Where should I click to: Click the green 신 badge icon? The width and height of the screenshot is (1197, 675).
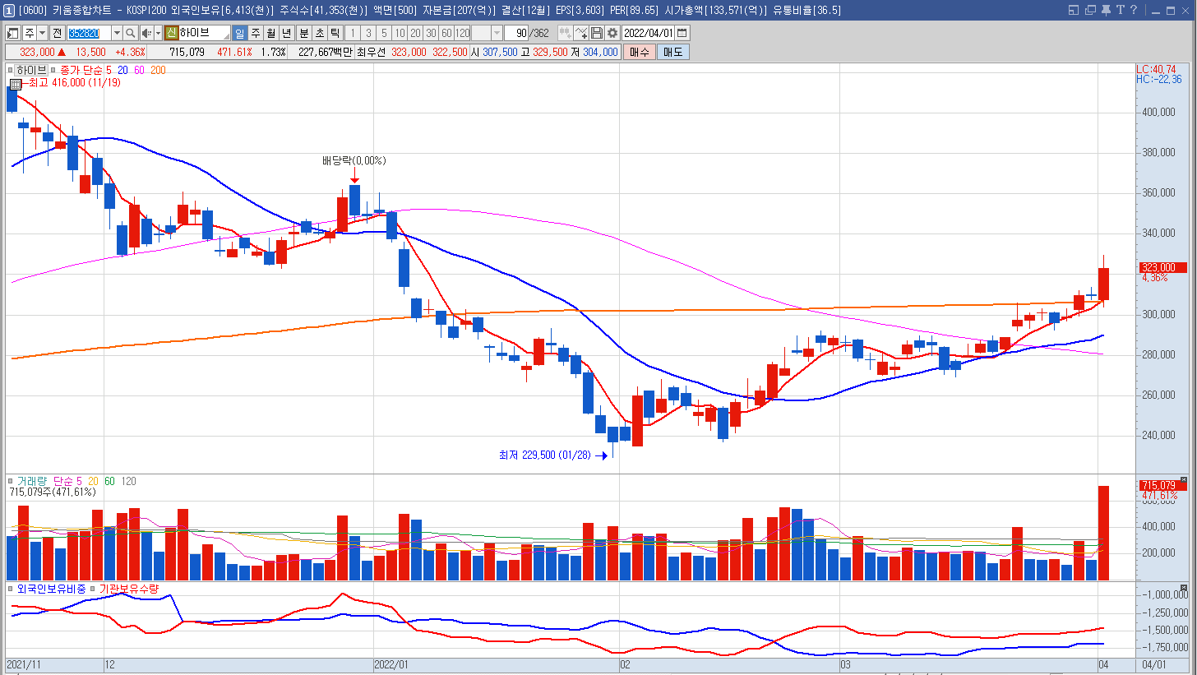click(x=171, y=33)
